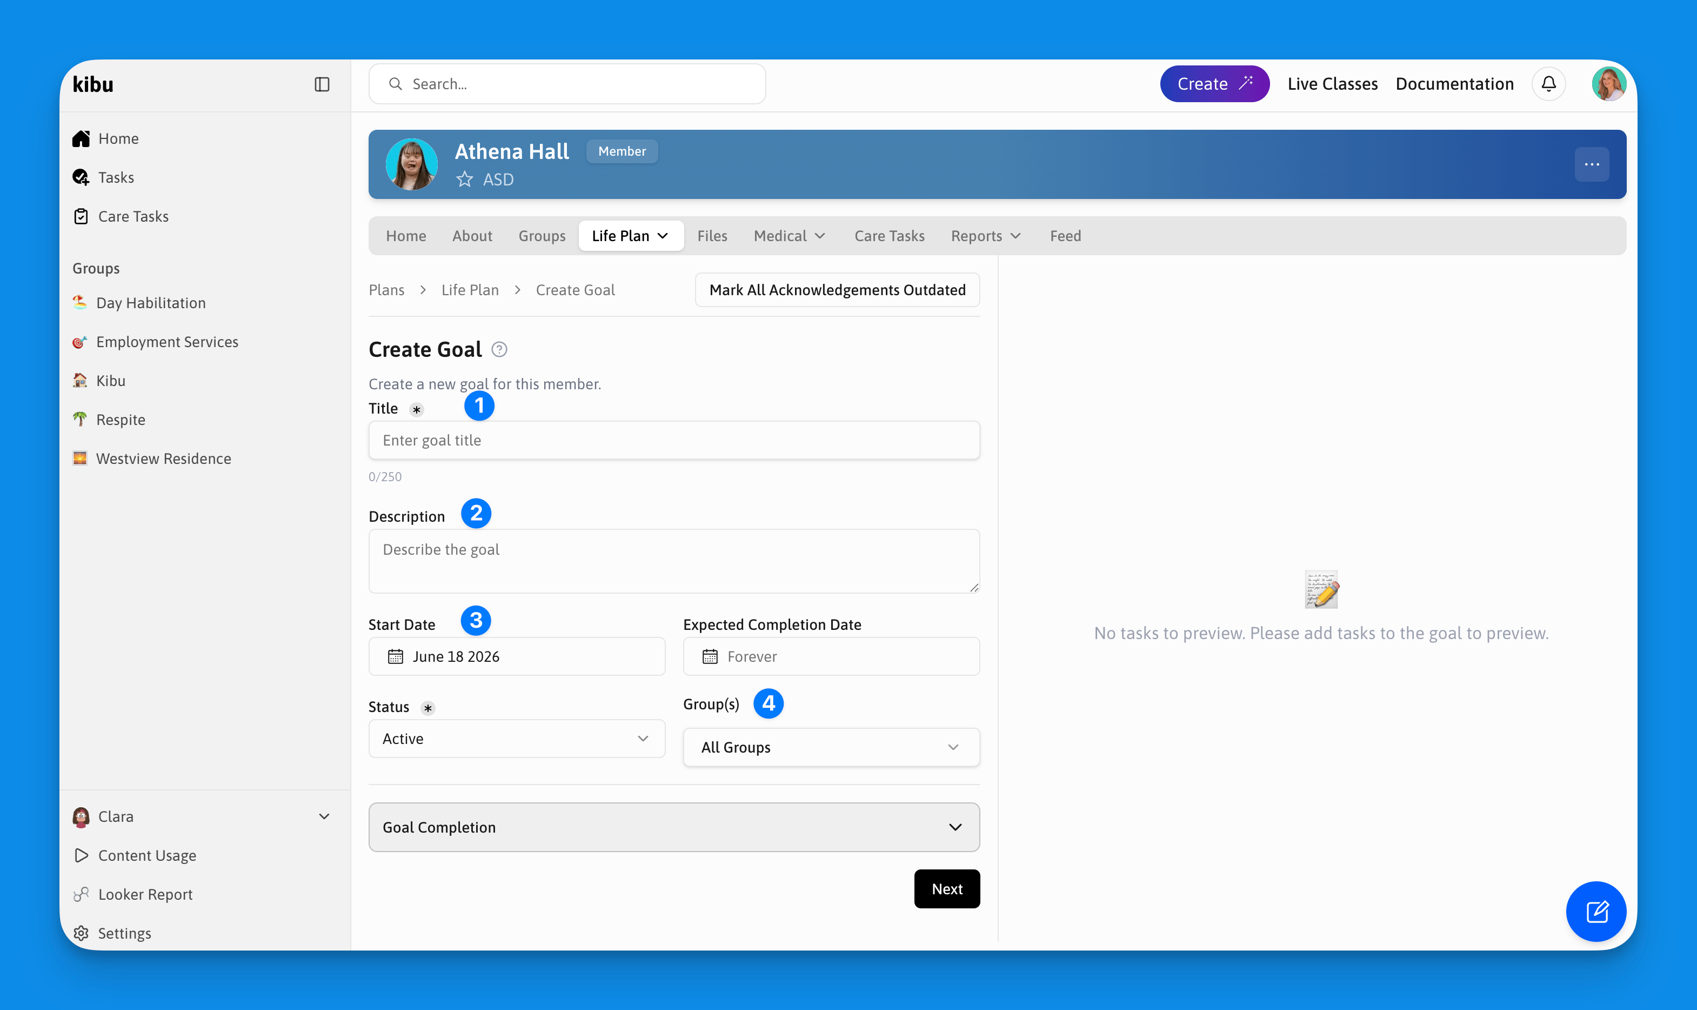Switch to the Files tab
1697x1010 pixels.
coord(712,236)
